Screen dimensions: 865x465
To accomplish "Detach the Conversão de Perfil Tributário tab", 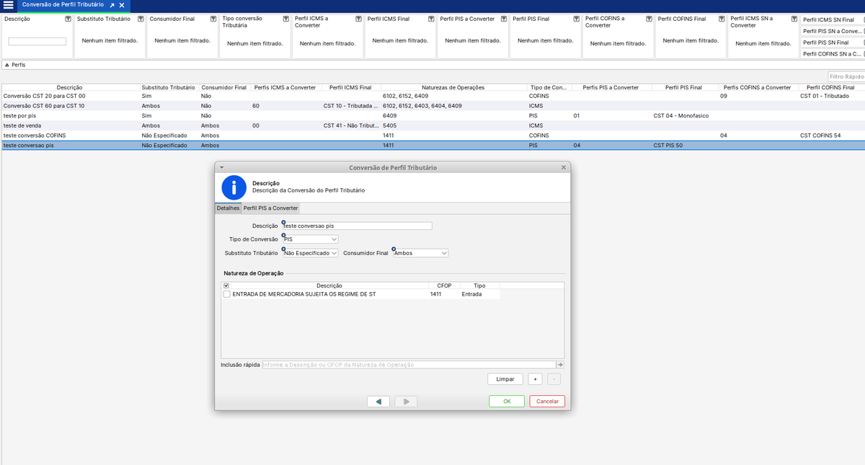I will coord(112,5).
